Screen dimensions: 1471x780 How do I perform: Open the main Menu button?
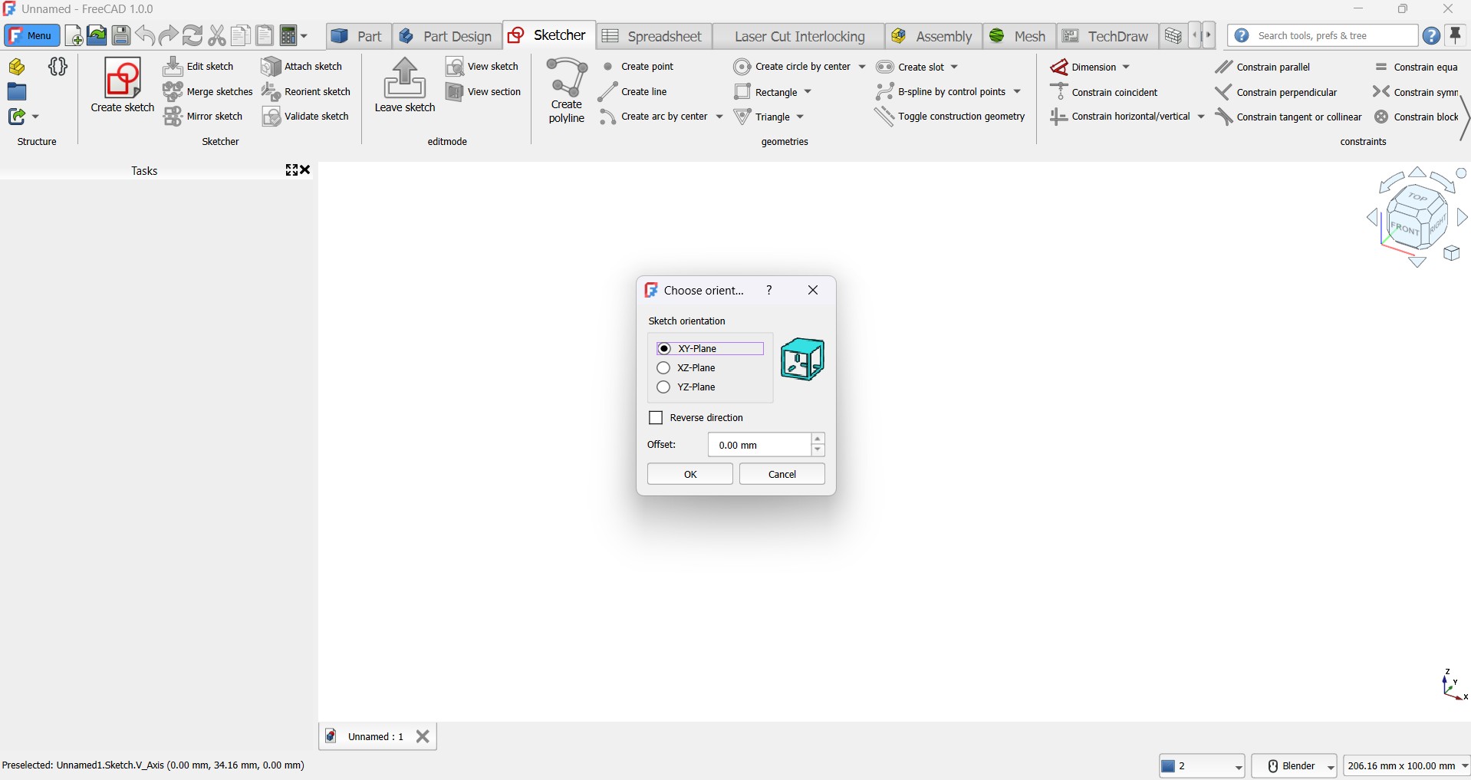coord(32,35)
